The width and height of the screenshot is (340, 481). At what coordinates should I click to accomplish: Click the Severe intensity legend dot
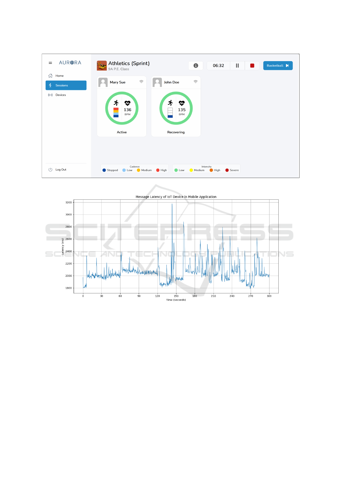(227, 170)
